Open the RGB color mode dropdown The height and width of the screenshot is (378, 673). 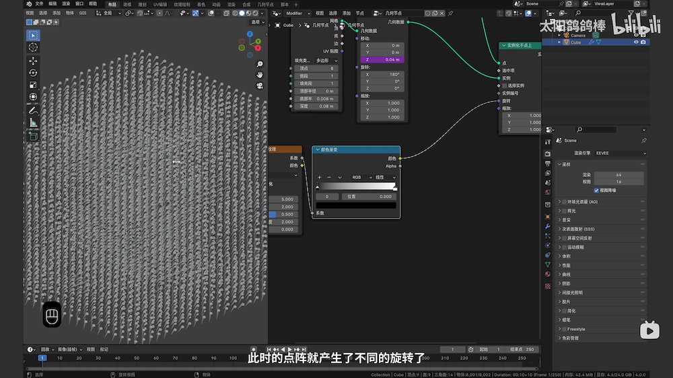click(361, 177)
